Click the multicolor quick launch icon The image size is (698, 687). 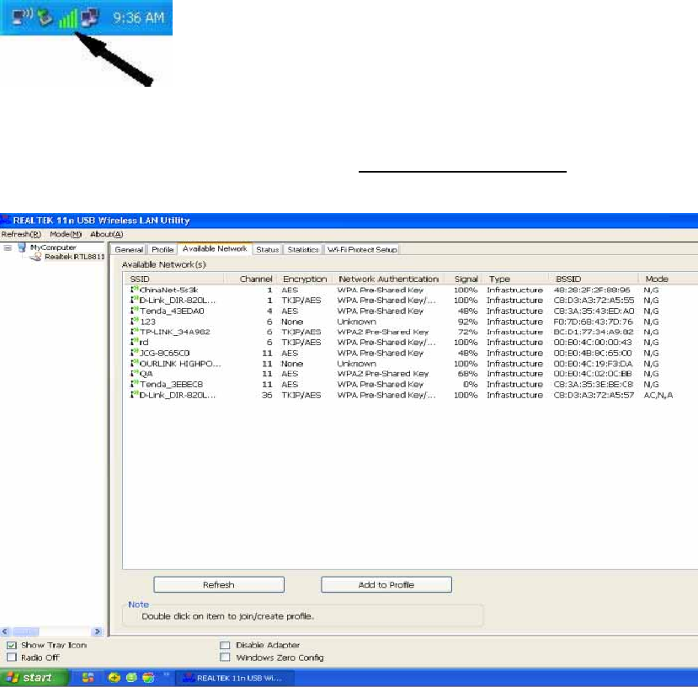tap(148, 678)
